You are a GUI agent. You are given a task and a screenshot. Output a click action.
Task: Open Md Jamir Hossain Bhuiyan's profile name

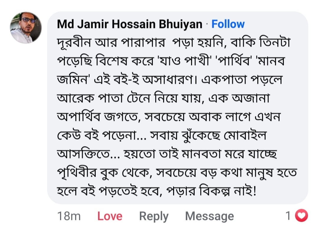click(130, 24)
